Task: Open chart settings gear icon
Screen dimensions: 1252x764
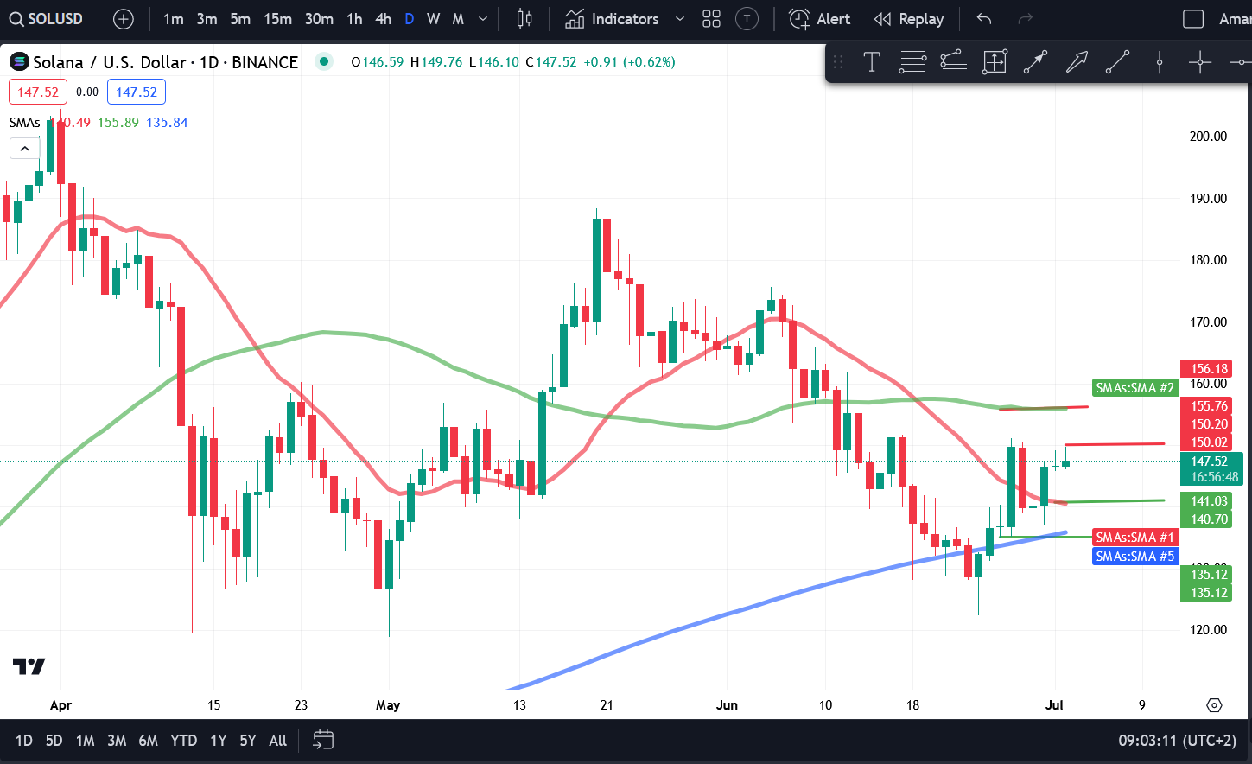Action: (x=1214, y=705)
